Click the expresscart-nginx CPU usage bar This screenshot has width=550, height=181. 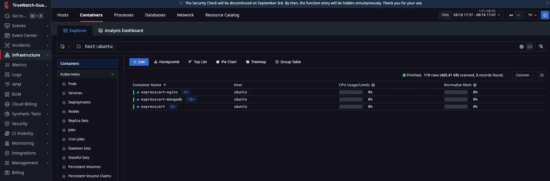click(x=351, y=92)
